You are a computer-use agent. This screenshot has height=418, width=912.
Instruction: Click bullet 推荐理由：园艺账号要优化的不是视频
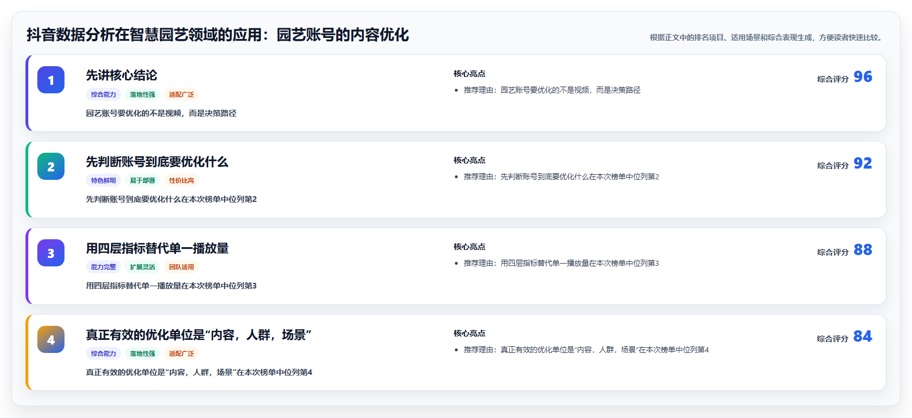tap(552, 90)
